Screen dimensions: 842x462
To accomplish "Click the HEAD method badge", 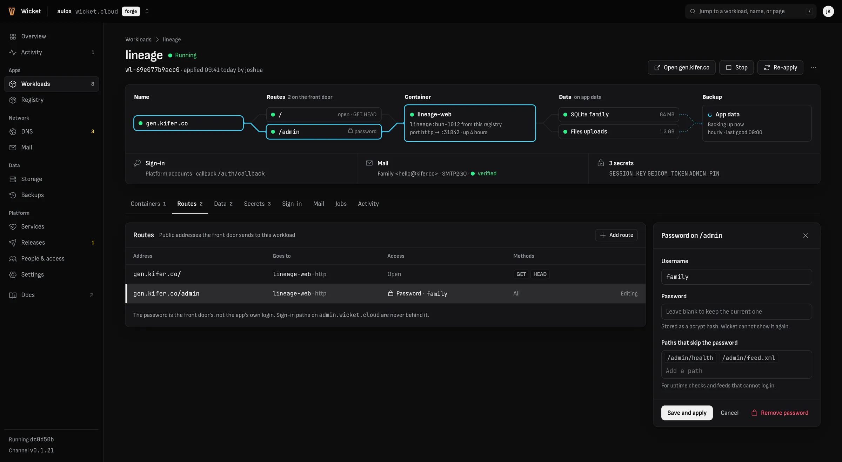I will click(x=540, y=274).
